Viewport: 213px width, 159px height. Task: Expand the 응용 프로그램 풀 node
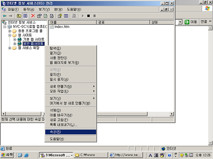point(10,31)
